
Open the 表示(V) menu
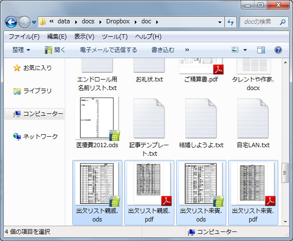click(84, 37)
